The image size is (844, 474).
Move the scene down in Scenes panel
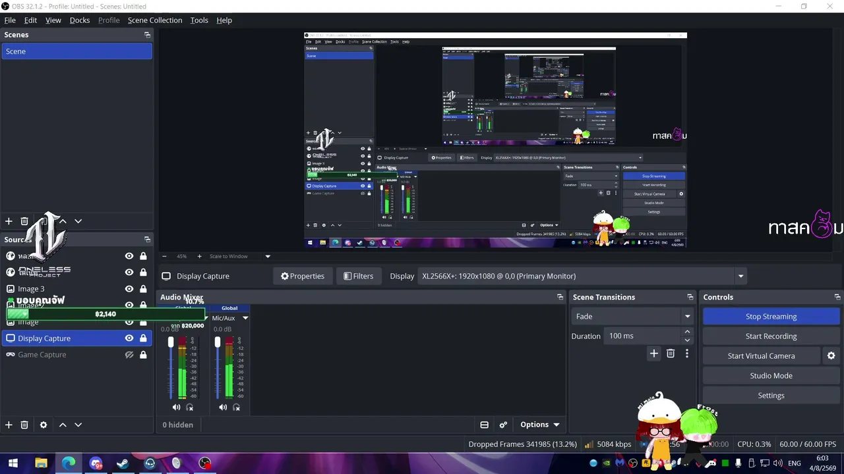(x=78, y=221)
